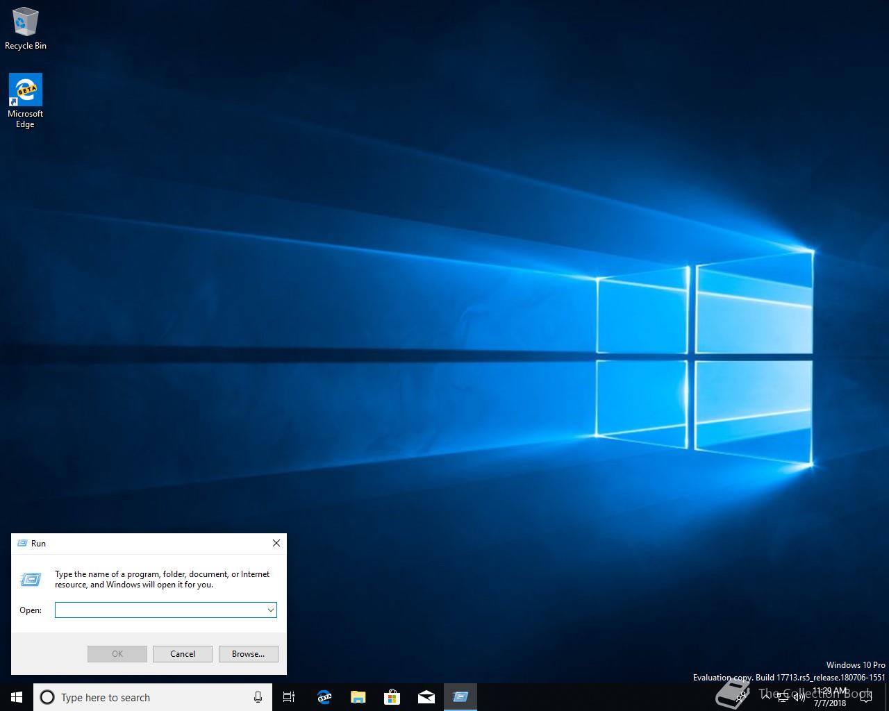
Task: Open the Mail app from the taskbar
Action: pos(426,697)
